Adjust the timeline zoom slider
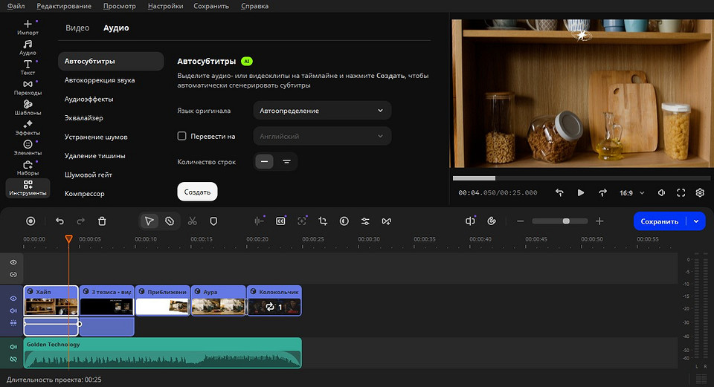 (x=559, y=221)
